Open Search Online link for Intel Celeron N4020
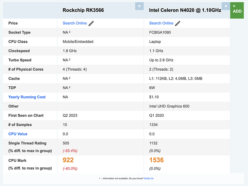Image resolution: width=248 pixels, height=186 pixels. click(x=161, y=23)
